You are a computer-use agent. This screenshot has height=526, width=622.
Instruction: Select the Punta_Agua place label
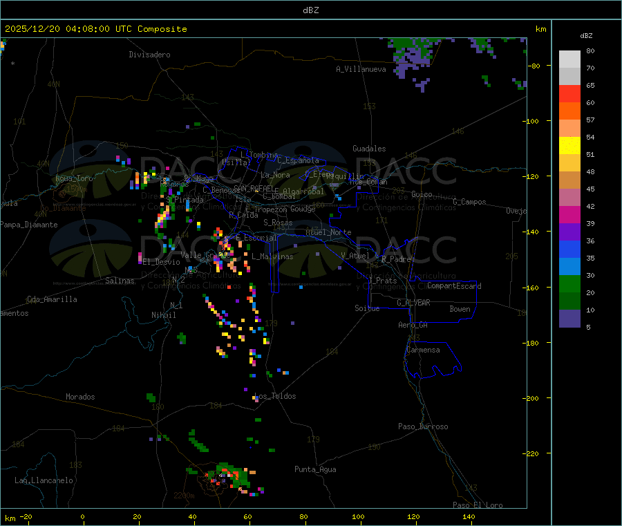pos(315,469)
